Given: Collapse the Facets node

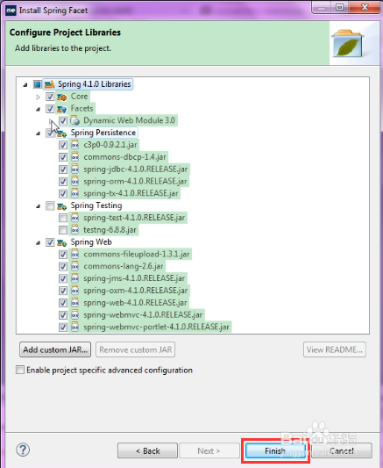Looking at the screenshot, I should 38,110.
